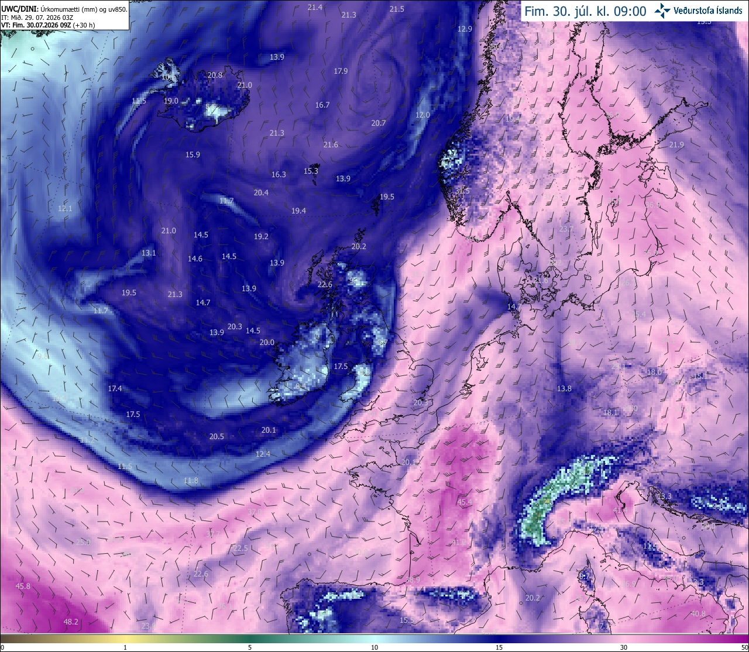Click the 30 tick on the color legend
The image size is (749, 652).
click(624, 647)
